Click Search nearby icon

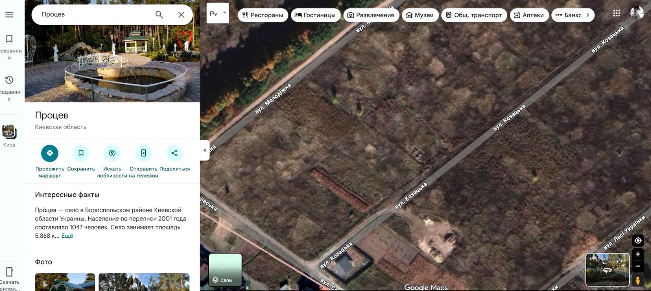point(112,153)
